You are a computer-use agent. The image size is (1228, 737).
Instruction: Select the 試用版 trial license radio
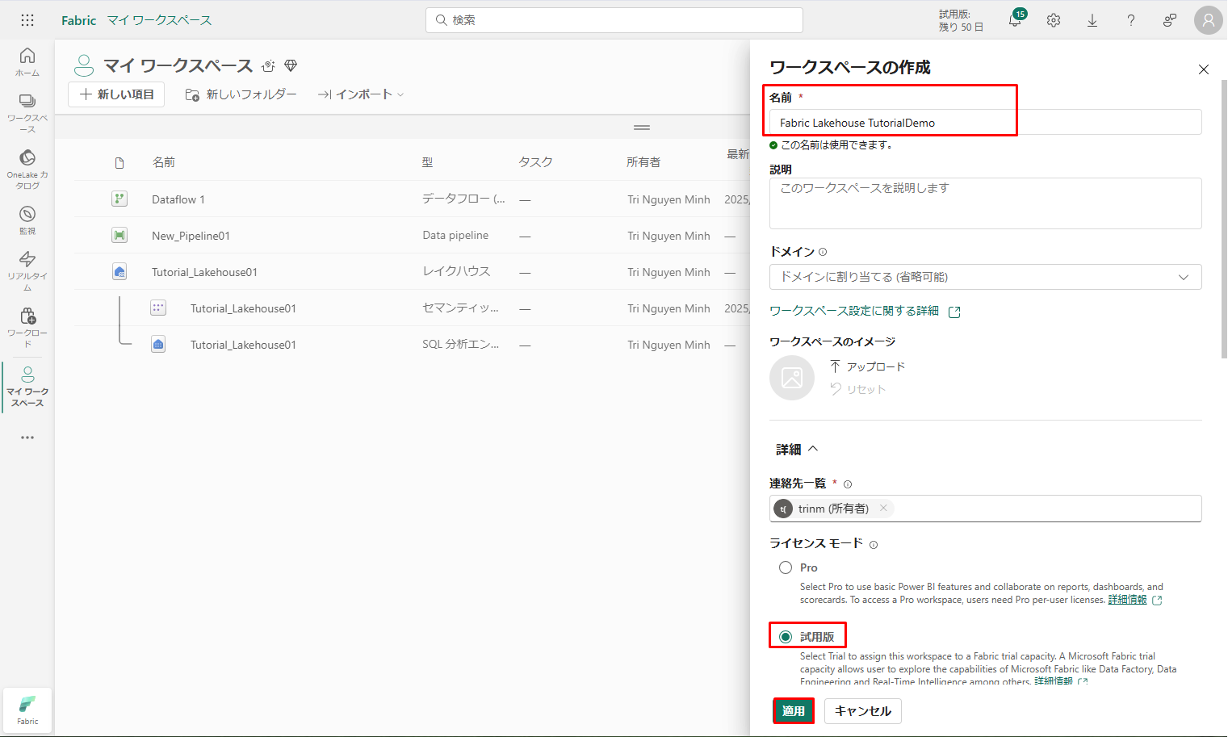coord(786,637)
